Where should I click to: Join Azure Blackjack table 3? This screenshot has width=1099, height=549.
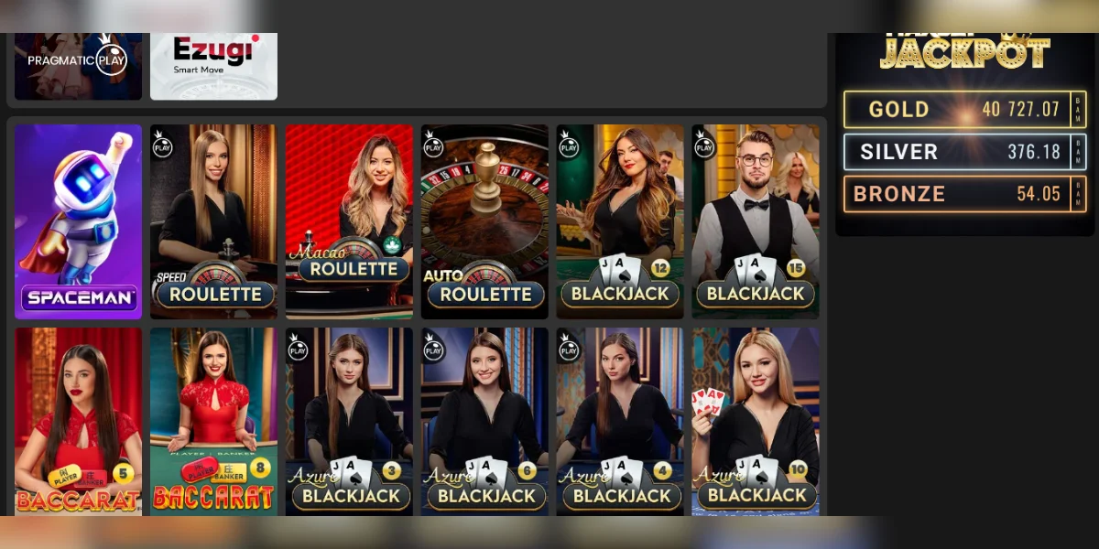coord(349,422)
